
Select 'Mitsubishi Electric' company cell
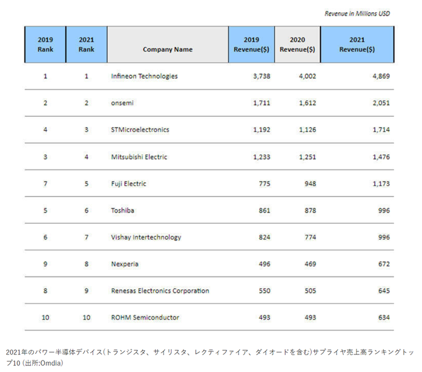(139, 157)
